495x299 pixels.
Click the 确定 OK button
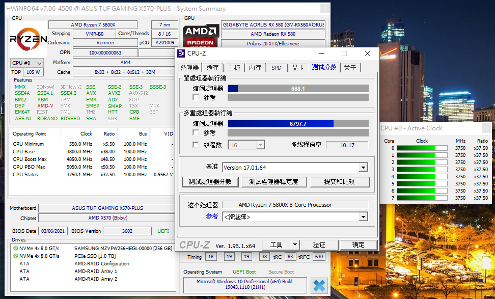pos(359,244)
